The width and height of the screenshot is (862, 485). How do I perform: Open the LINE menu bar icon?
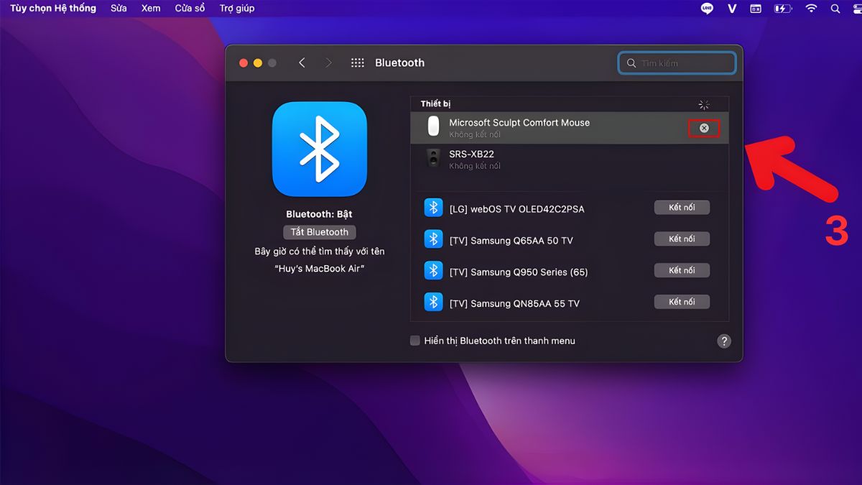point(707,9)
